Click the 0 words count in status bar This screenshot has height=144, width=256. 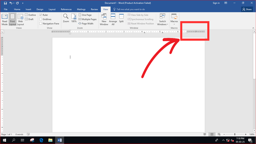click(19, 134)
